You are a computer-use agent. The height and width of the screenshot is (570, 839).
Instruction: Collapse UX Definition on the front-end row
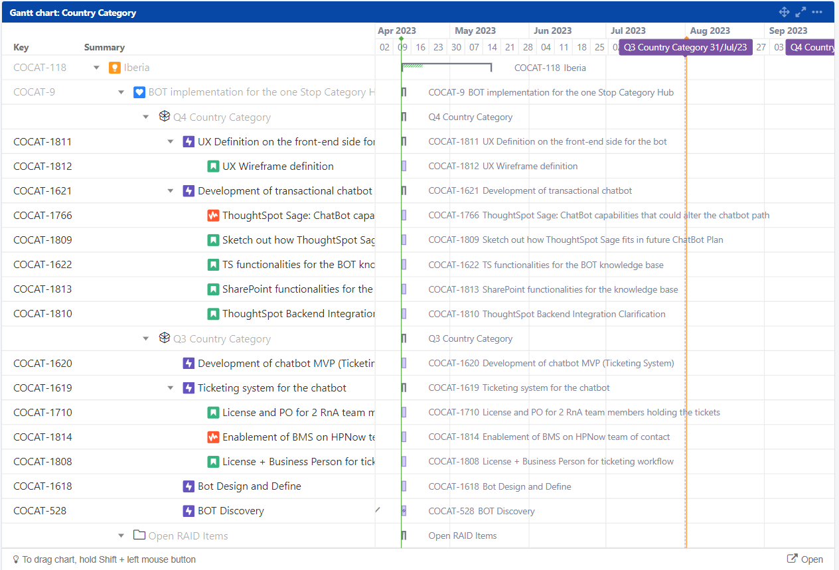171,141
